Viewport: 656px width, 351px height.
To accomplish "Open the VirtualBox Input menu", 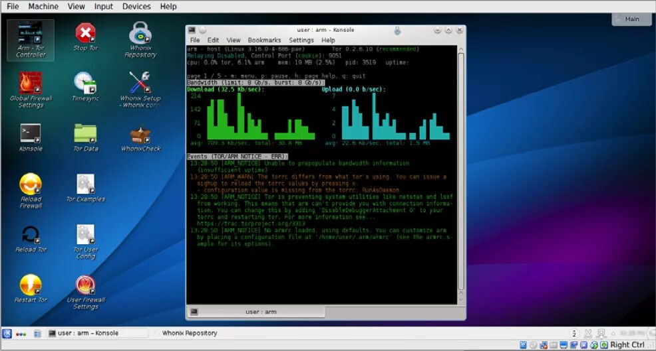I will (103, 6).
